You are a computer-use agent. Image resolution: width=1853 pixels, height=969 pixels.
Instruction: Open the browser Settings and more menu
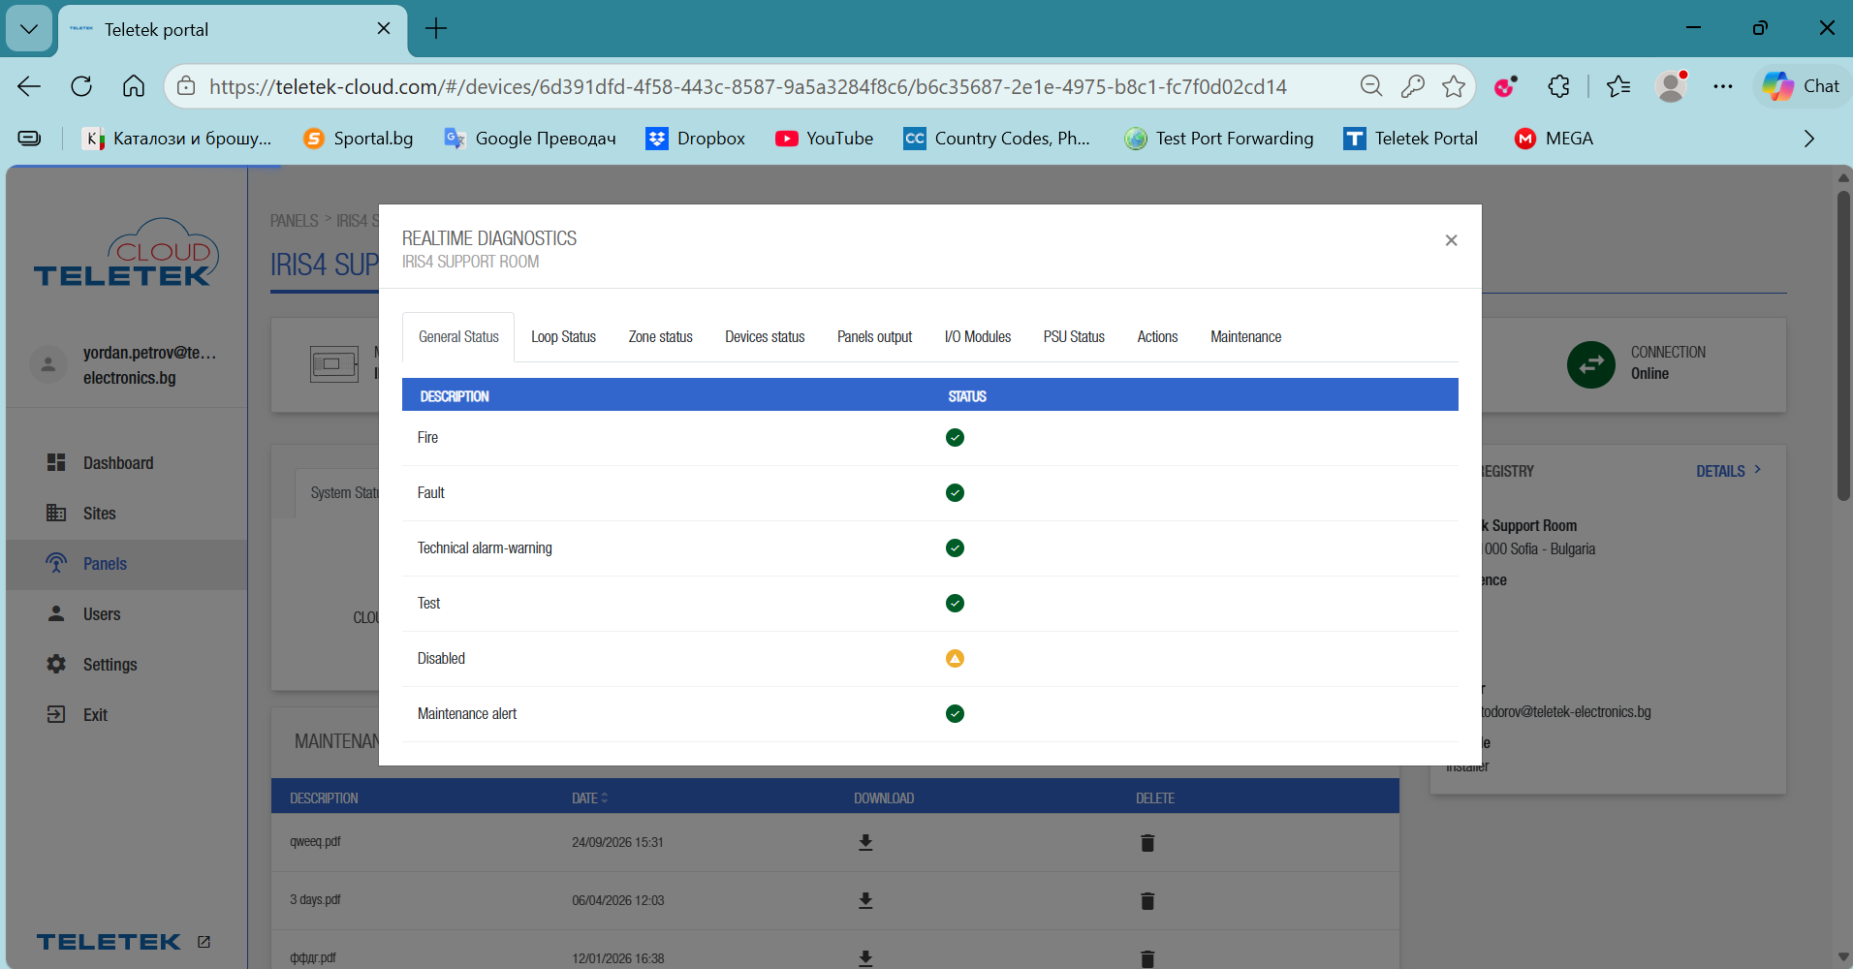[x=1722, y=87]
